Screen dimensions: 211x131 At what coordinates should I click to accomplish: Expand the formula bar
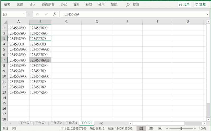tap(207, 14)
